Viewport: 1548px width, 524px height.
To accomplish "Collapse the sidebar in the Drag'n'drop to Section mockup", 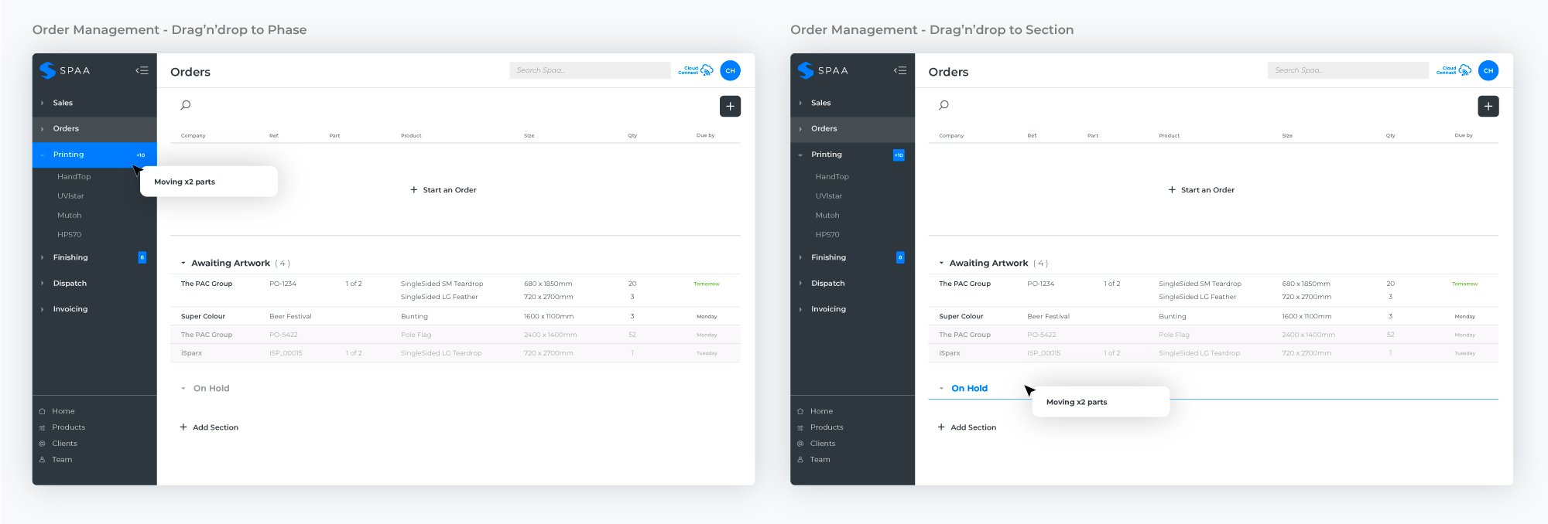I will (899, 70).
